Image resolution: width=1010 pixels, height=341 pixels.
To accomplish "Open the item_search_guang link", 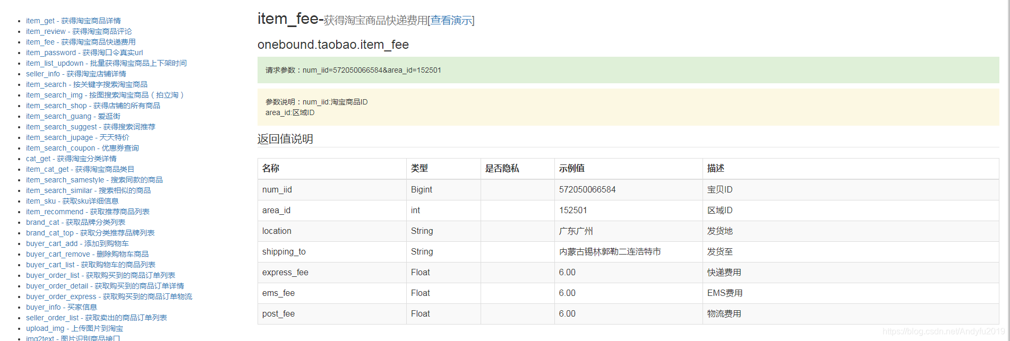I will click(x=73, y=116).
